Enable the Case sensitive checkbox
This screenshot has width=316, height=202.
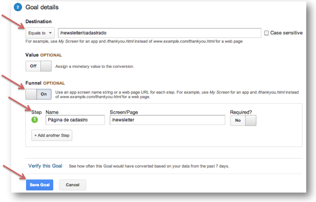pos(266,33)
